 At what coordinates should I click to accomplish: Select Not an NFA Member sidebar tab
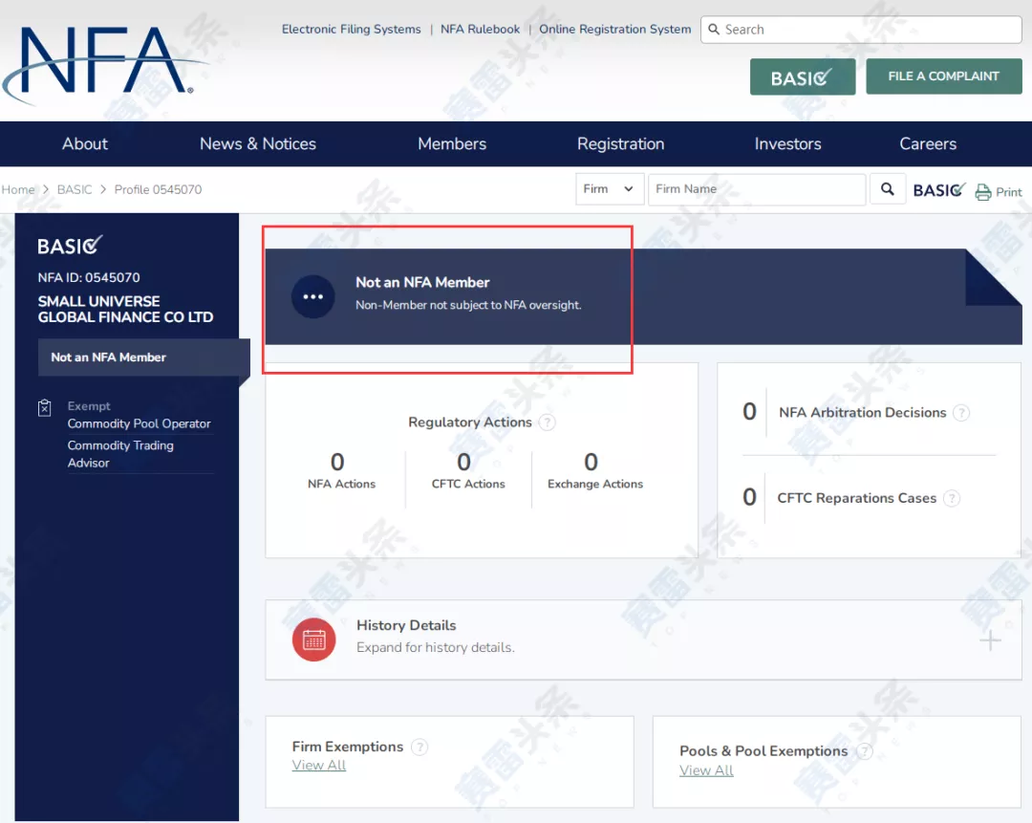click(x=143, y=357)
